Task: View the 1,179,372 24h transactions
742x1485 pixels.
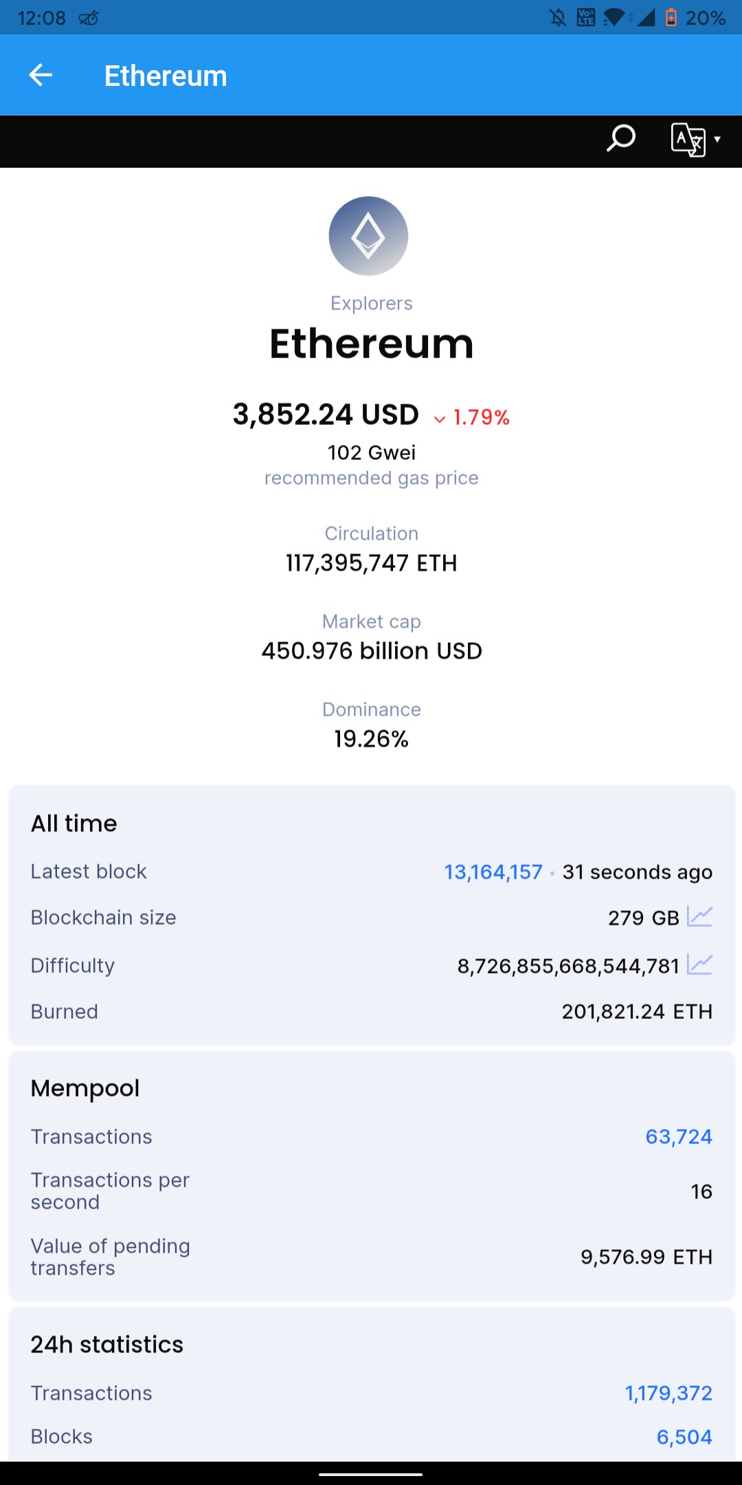Action: (x=668, y=1393)
